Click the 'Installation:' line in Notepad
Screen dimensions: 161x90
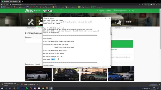(x=47, y=38)
